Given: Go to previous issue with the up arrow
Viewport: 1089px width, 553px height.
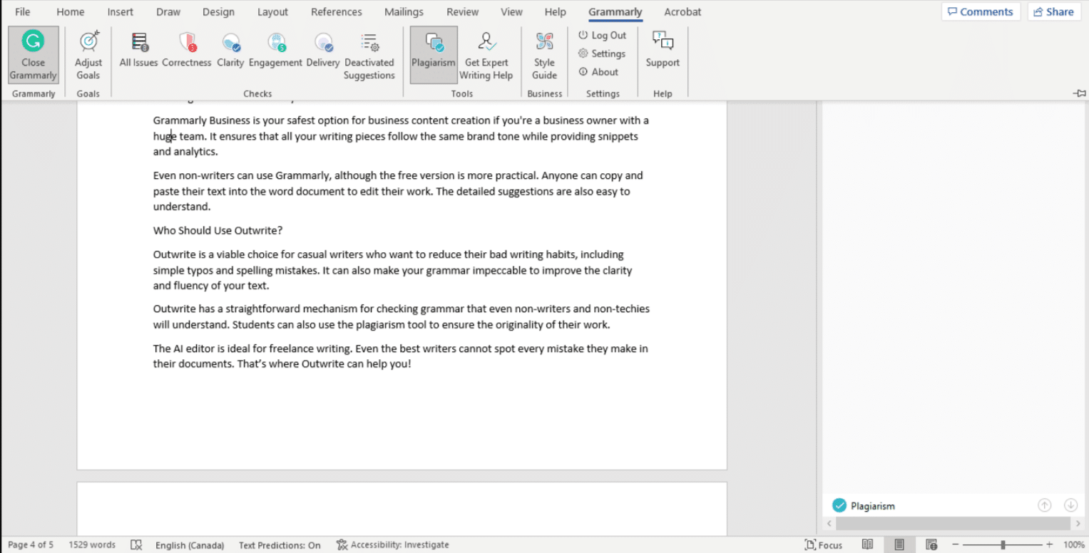Looking at the screenshot, I should tap(1044, 505).
